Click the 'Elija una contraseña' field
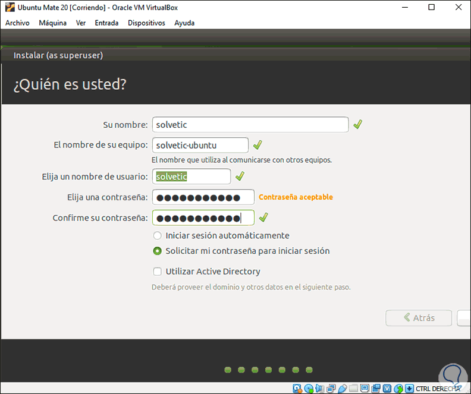 pos(203,197)
